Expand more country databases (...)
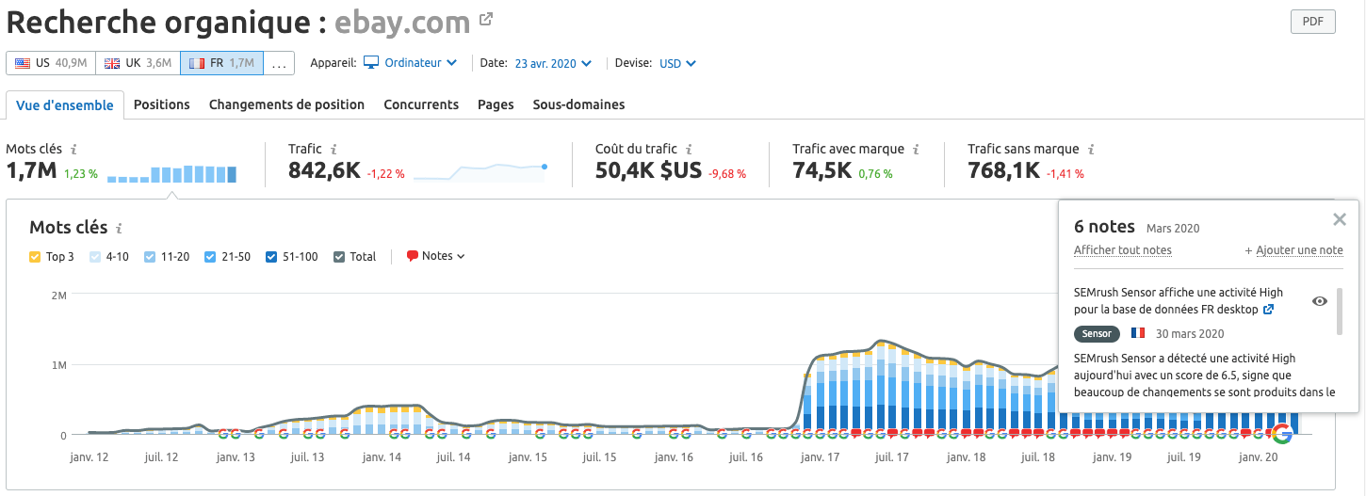The height and width of the screenshot is (496, 1366). click(x=279, y=63)
